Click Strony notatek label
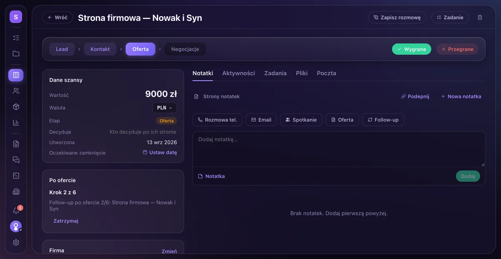Image resolution: width=501 pixels, height=259 pixels. pos(221,96)
